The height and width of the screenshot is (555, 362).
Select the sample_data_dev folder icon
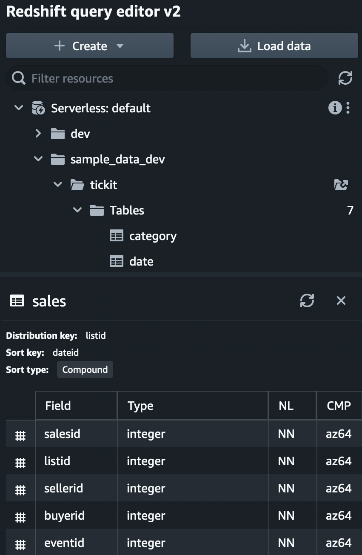pyautogui.click(x=57, y=159)
